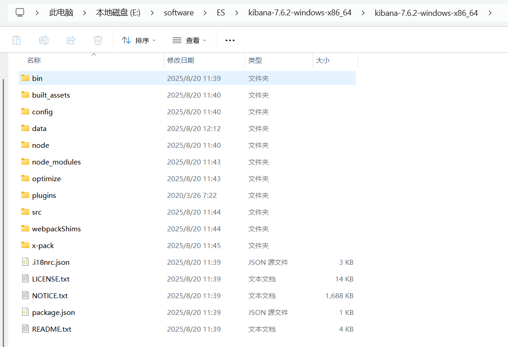Click the node folder icon
508x347 pixels.
coord(25,145)
